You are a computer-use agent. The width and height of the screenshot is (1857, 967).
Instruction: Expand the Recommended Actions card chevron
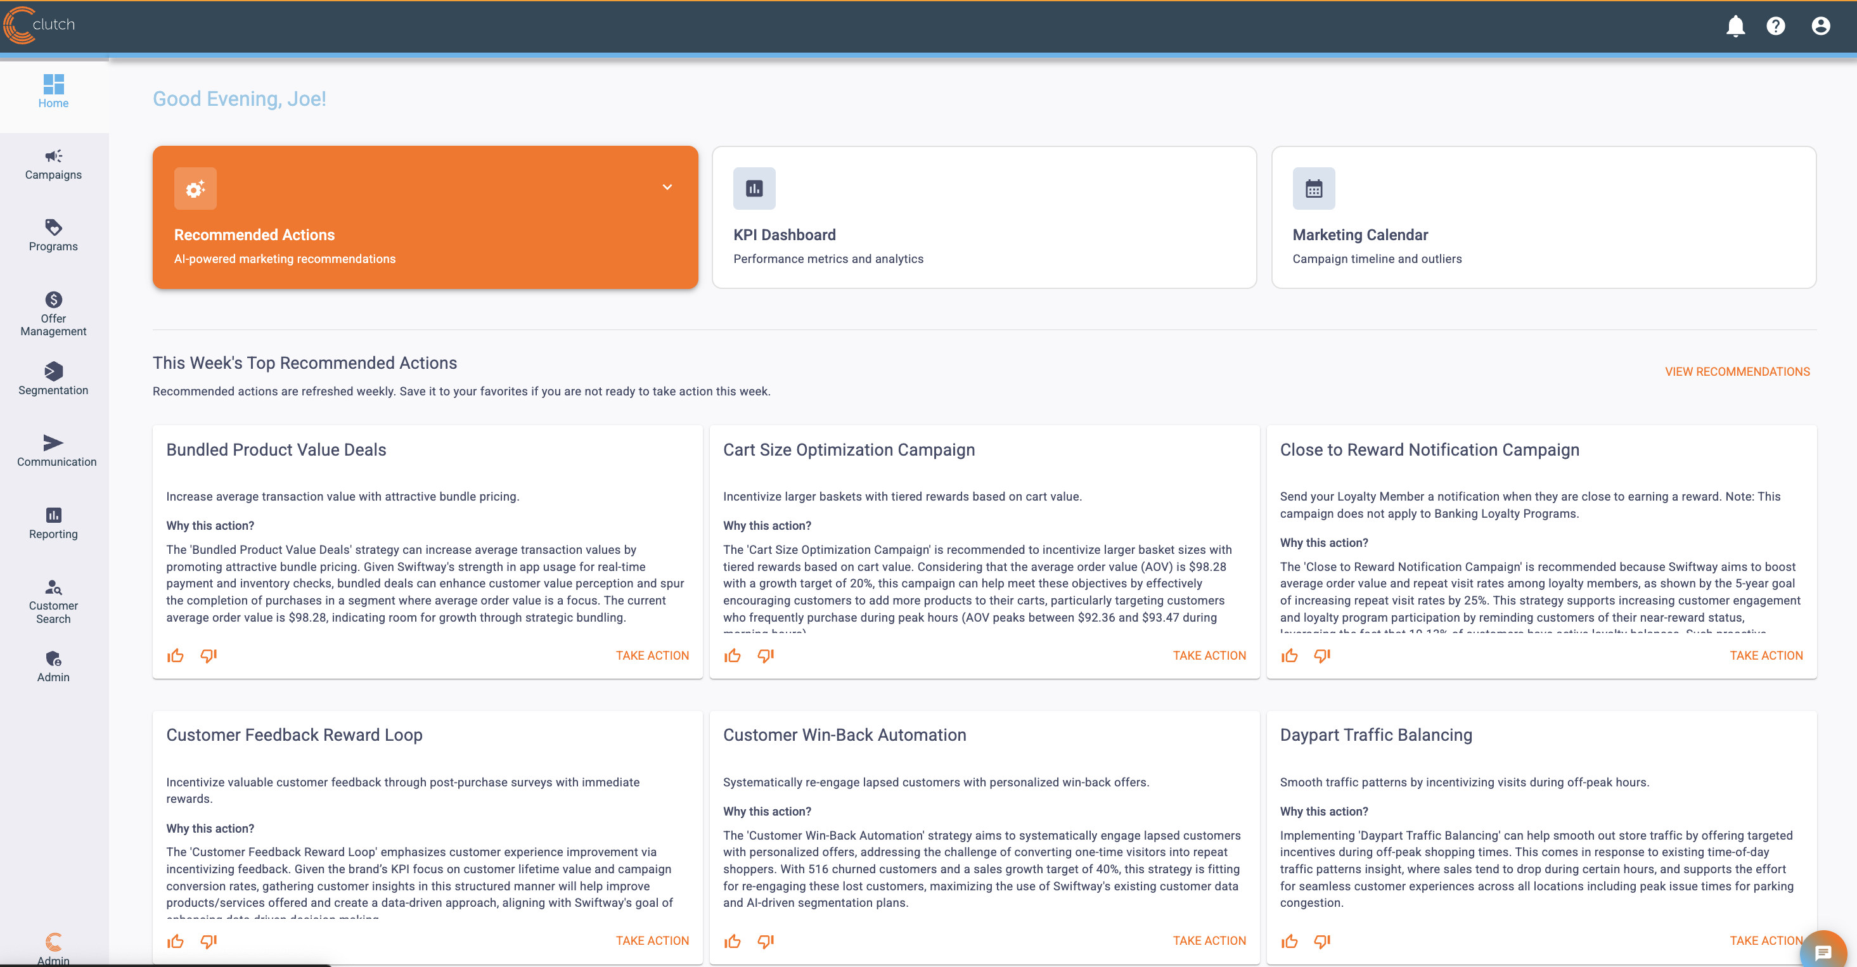click(x=667, y=188)
